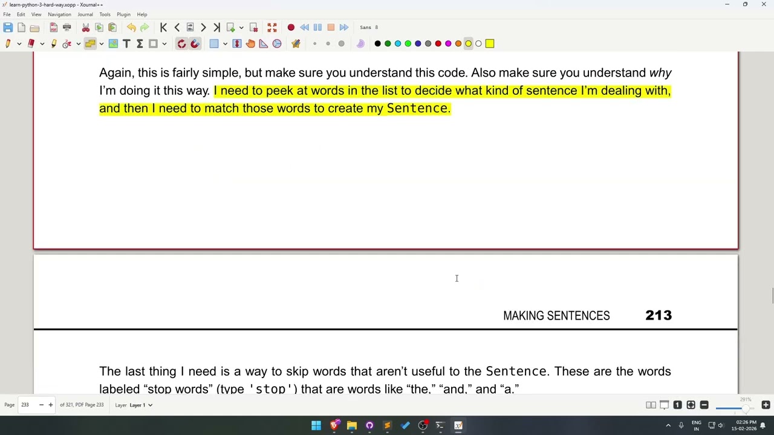The width and height of the screenshot is (774, 435).
Task: Toggle paired pages view
Action: pos(651,405)
